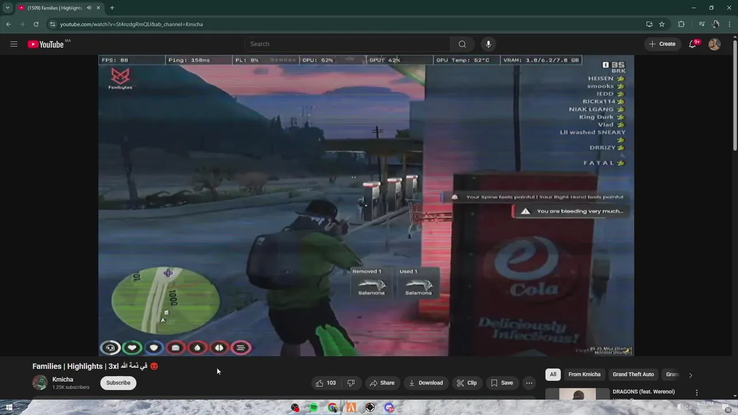Click the Download button

coord(426,383)
